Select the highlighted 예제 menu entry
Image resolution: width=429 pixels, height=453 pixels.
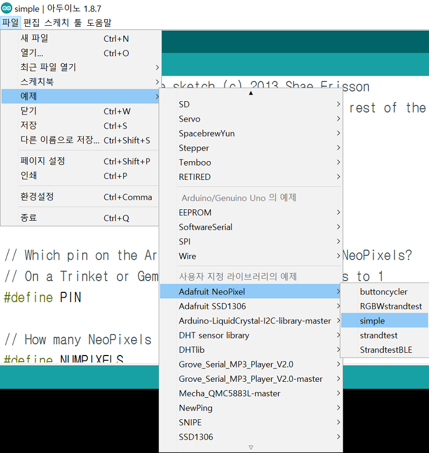(80, 96)
